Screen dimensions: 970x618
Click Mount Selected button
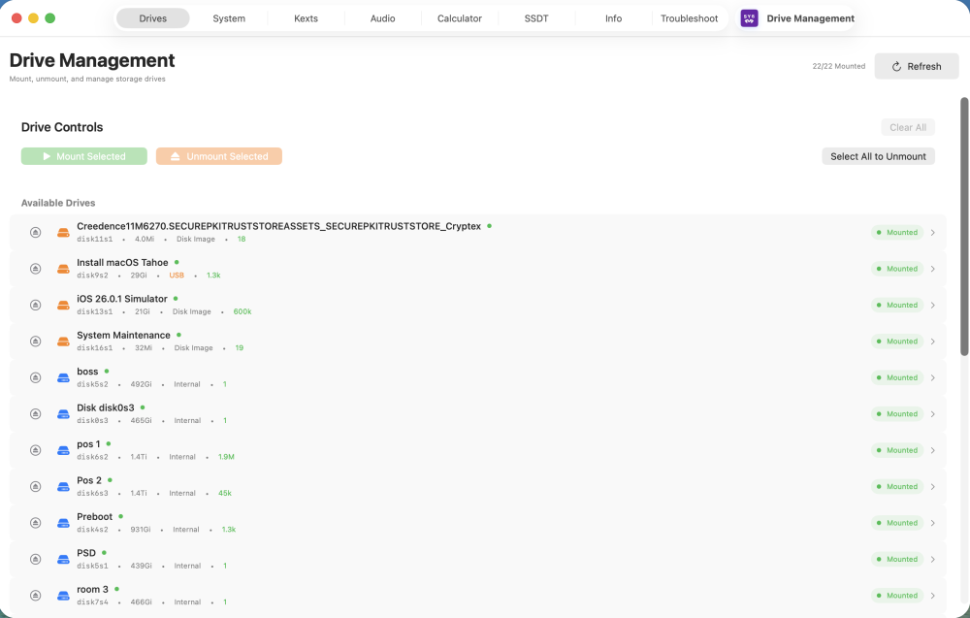tap(84, 156)
